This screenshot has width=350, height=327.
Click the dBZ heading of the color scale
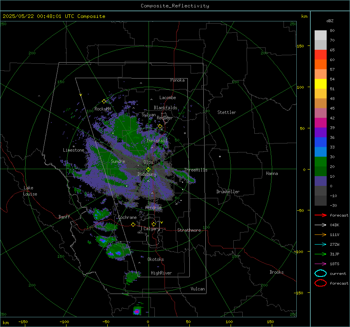tap(330, 21)
